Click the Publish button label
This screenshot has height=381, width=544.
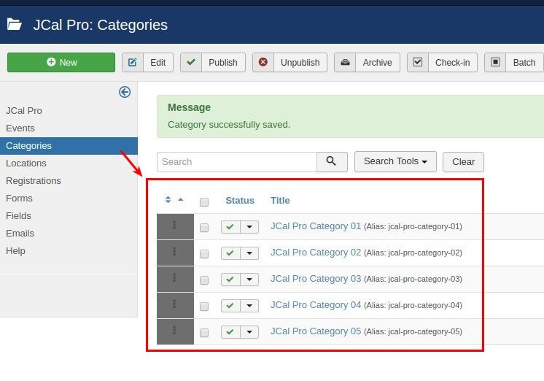pyautogui.click(x=223, y=63)
